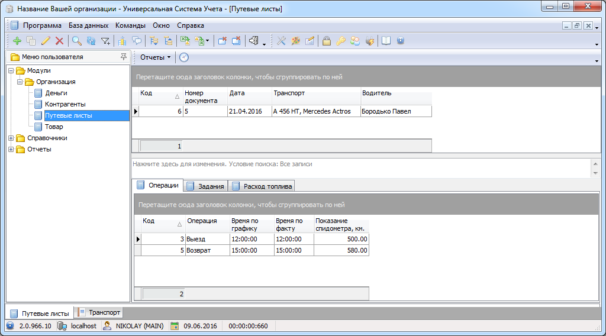Sort by the Дата column header
Image resolution: width=606 pixels, height=336 pixels.
pyautogui.click(x=250, y=96)
